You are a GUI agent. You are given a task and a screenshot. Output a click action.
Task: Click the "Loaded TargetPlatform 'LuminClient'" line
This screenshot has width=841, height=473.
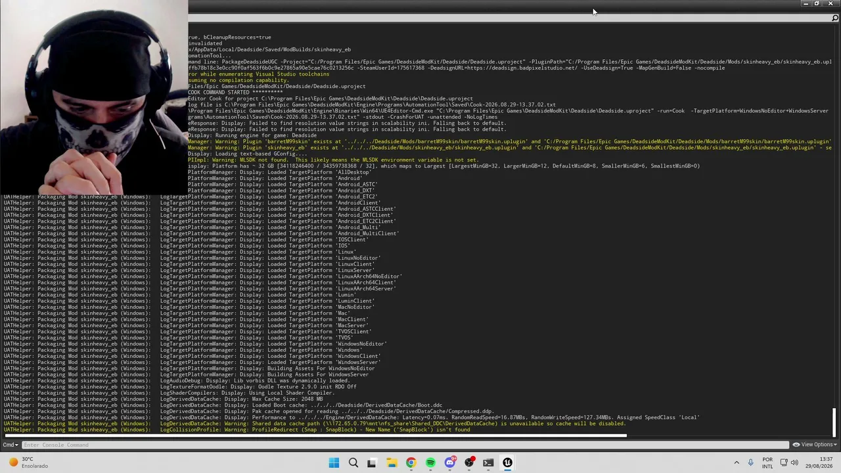coord(189,301)
